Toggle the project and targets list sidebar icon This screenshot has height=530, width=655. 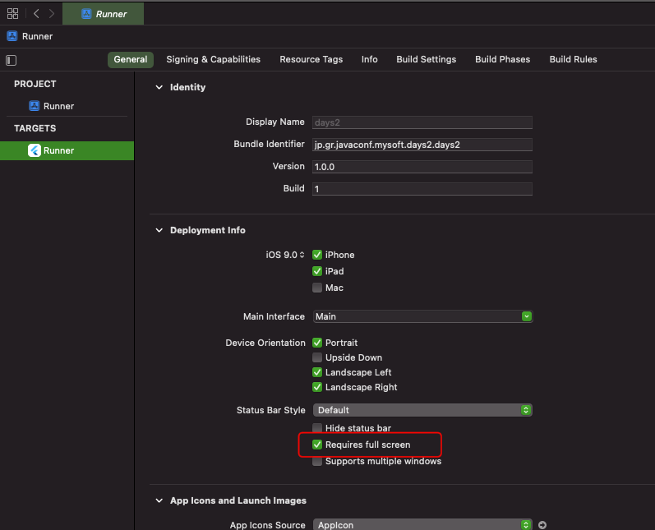[12, 60]
